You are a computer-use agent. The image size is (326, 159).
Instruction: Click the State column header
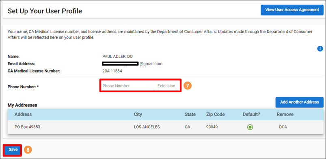(190, 114)
